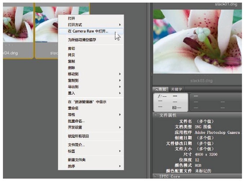This screenshot has height=183, width=246.
Task: Select 复制 in the context menu
Action: click(91, 61)
